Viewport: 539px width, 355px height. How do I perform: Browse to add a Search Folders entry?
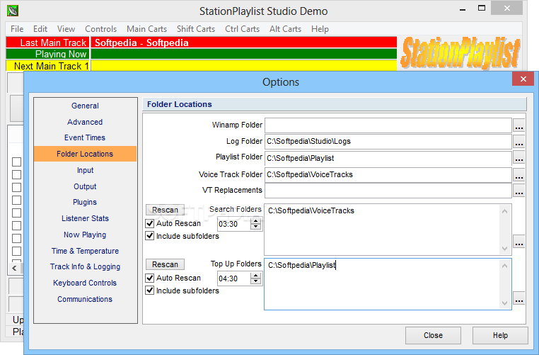(519, 242)
